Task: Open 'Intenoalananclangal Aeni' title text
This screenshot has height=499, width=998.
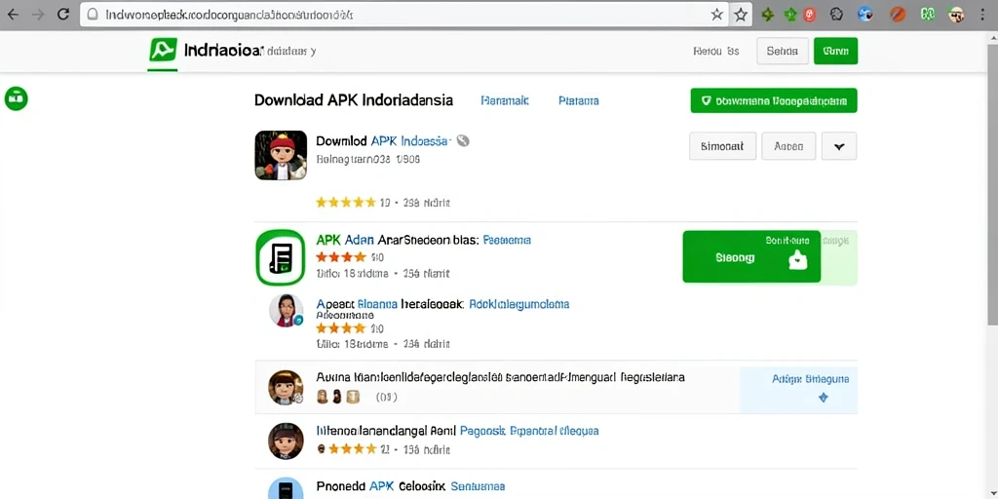Action: [385, 431]
